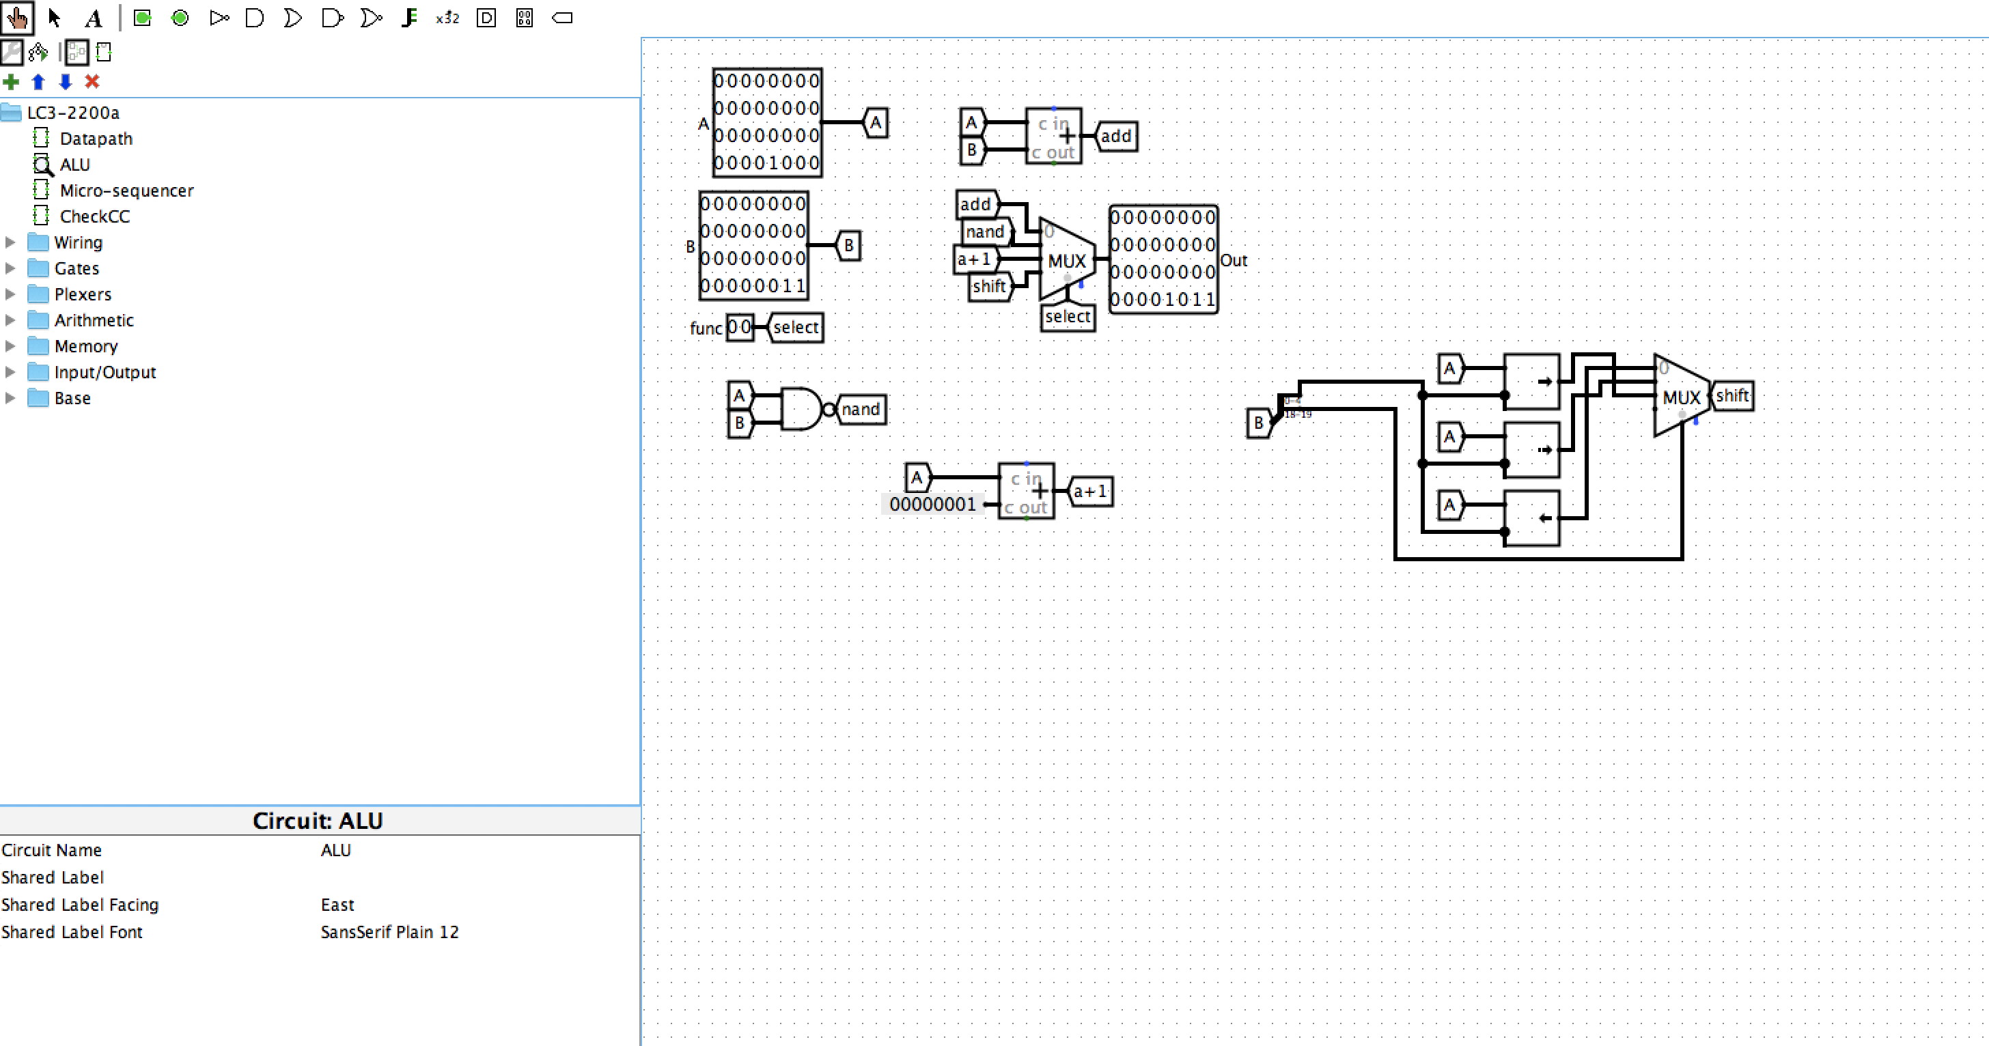Select the splitter tool

pos(409,17)
